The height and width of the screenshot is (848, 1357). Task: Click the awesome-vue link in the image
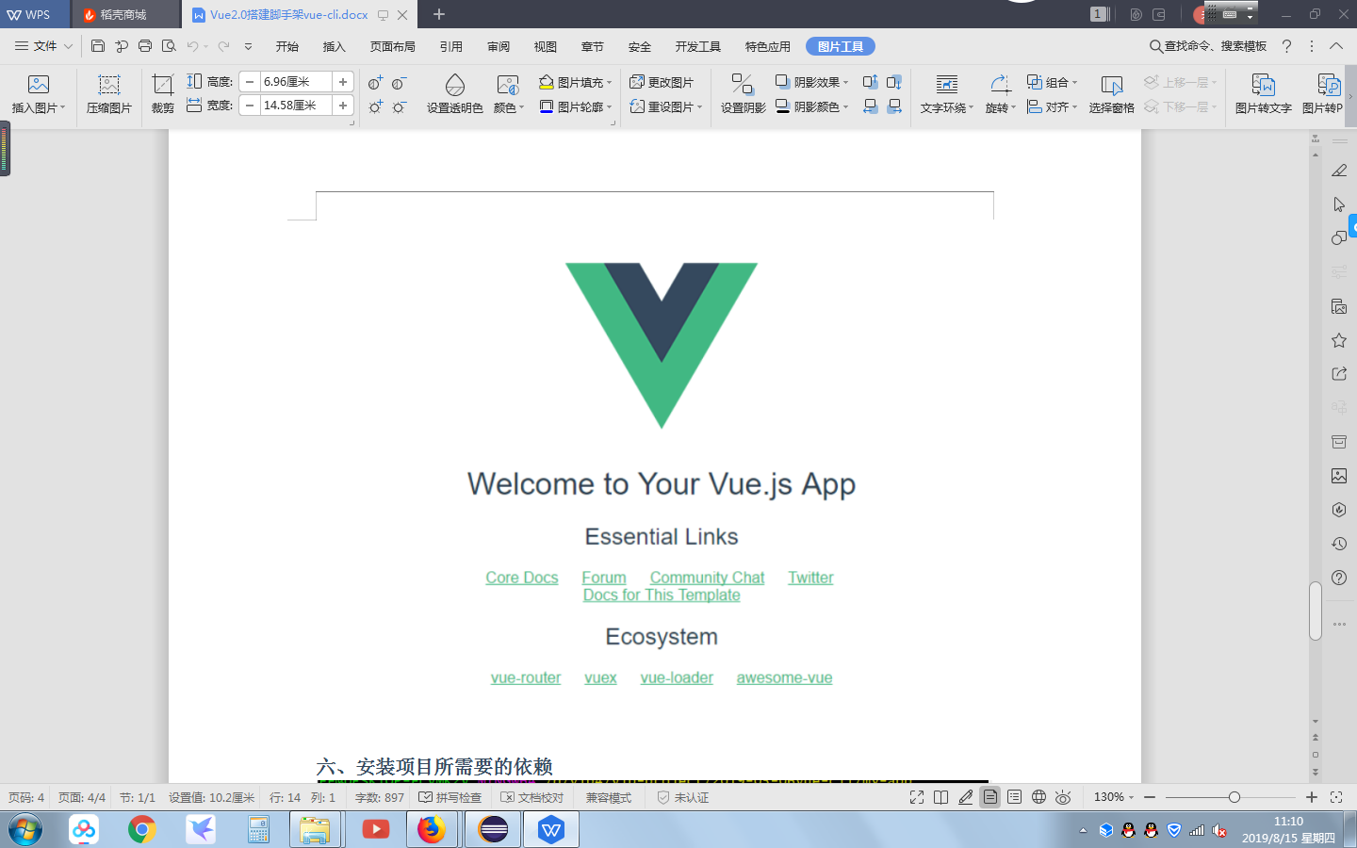pos(784,677)
